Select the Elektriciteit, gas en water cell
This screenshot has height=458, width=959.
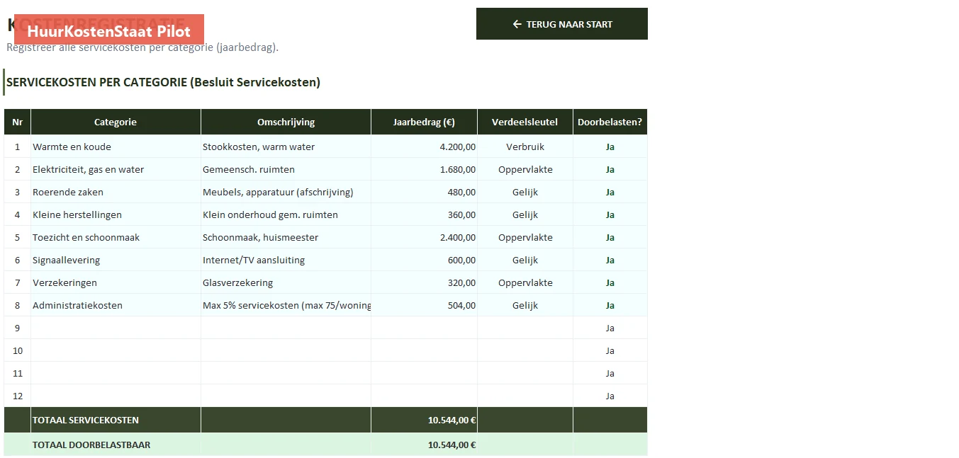click(116, 169)
